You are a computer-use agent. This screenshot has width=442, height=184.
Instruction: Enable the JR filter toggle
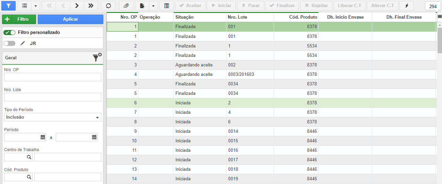click(x=10, y=43)
